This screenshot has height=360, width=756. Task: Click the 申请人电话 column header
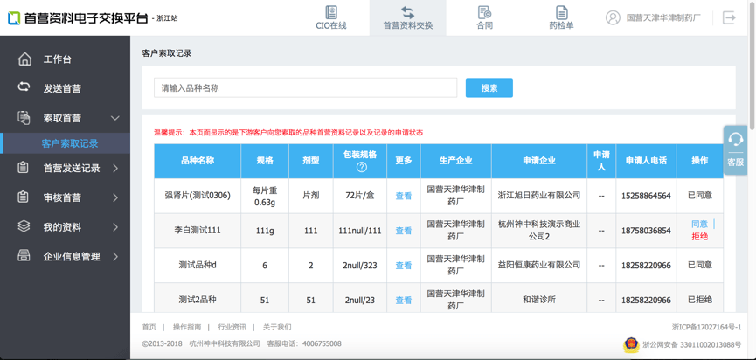click(646, 161)
